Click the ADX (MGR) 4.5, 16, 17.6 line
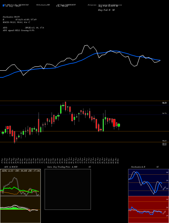The image size is (169, 223). 23,28
